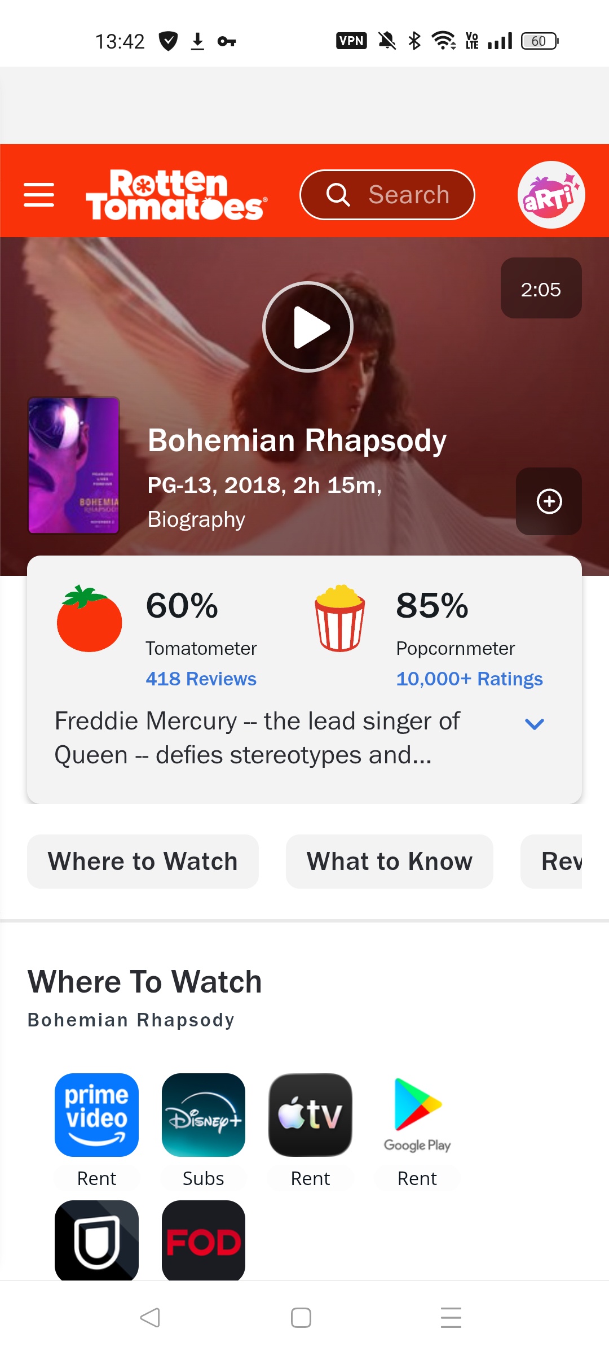
Task: Tap the Rotten Tomatoes logo
Action: tap(175, 195)
